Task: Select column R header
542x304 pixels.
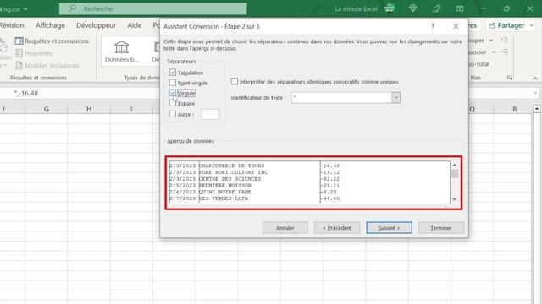Action: pos(515,109)
